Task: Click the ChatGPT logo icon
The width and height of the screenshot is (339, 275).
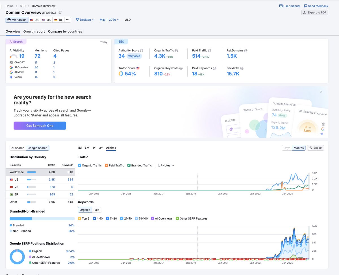Action: click(x=11, y=62)
